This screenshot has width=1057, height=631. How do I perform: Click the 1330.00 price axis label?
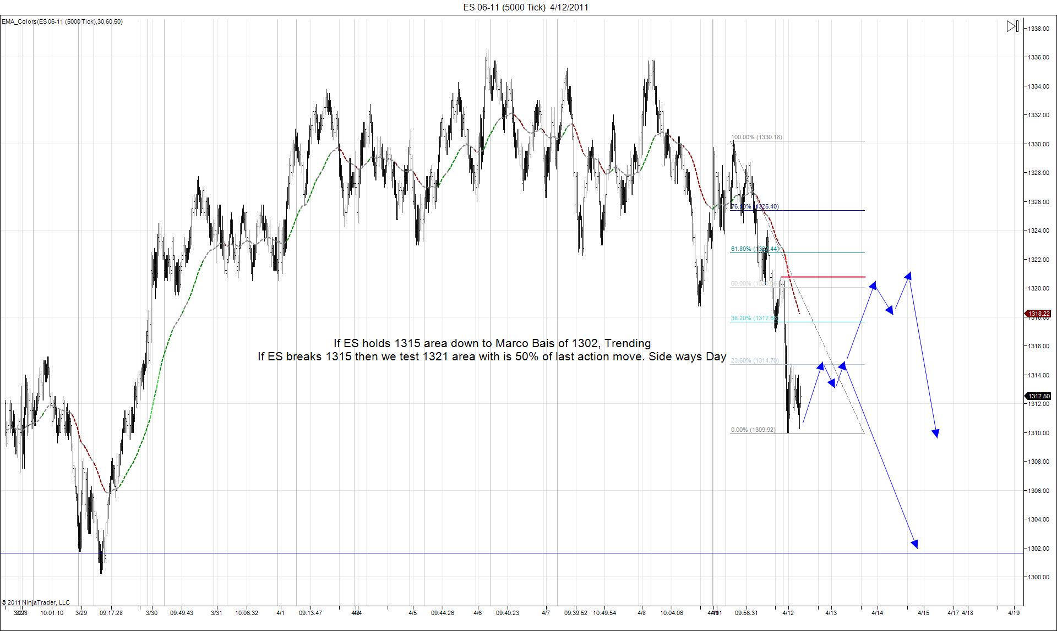coord(1038,144)
